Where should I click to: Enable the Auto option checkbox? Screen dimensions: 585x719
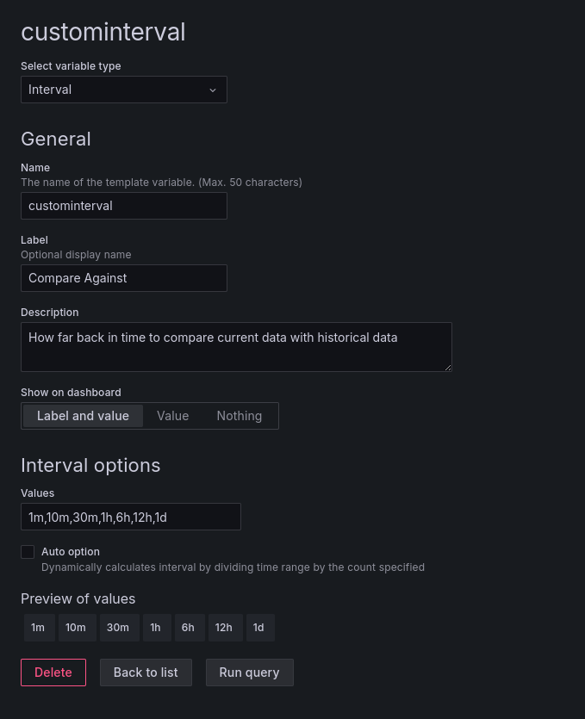coord(28,552)
